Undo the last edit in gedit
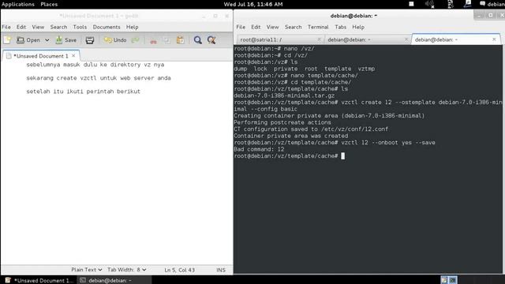This screenshot has width=505, height=284. tap(115, 40)
